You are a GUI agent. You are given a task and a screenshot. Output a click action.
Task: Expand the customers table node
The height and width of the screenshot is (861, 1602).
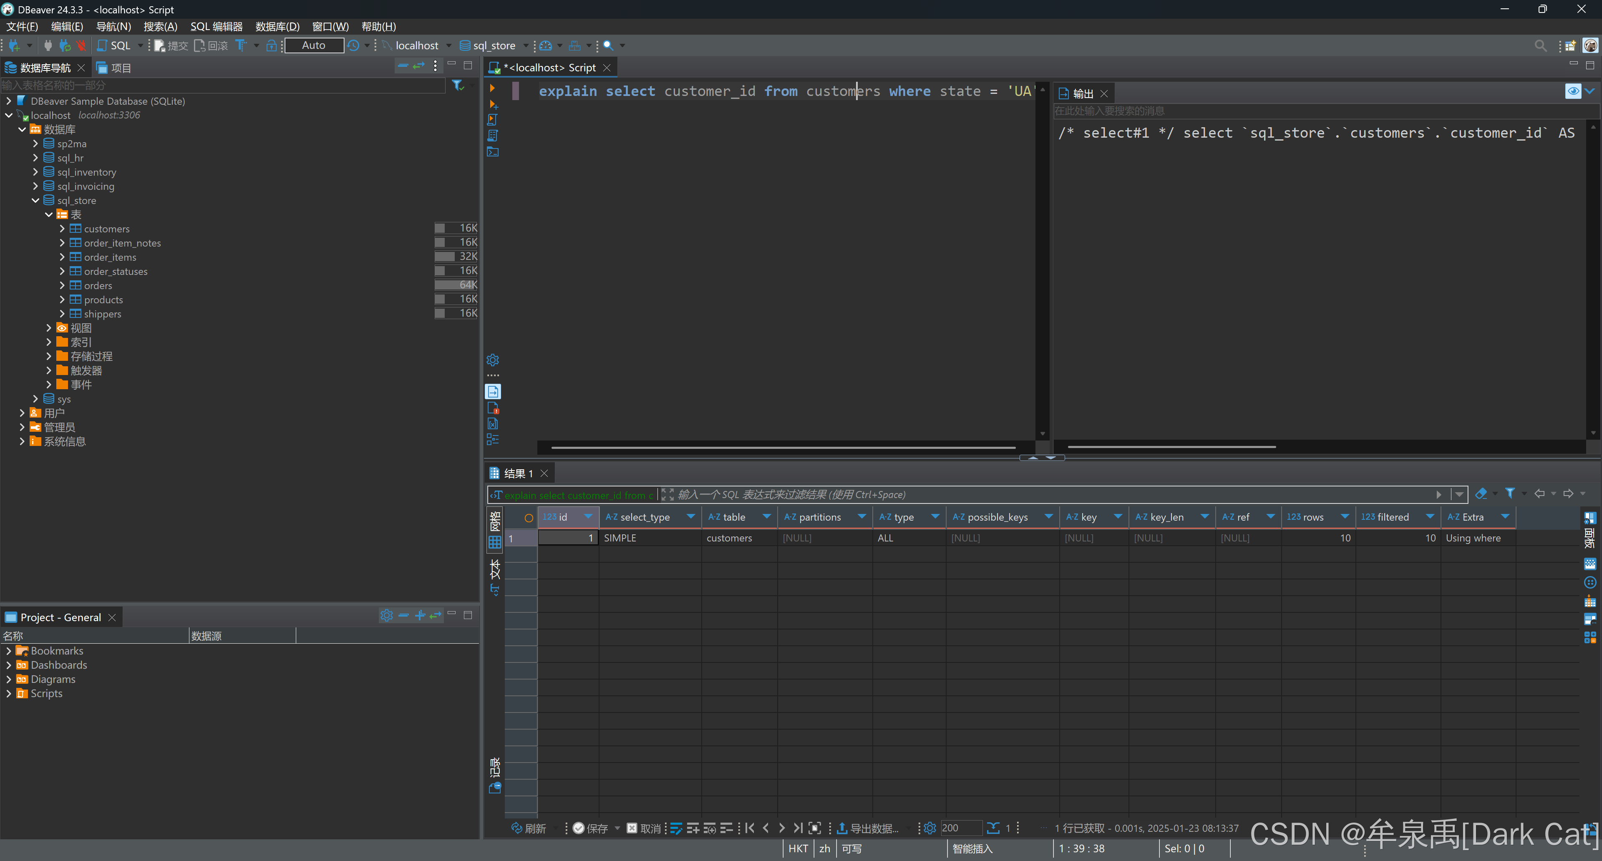[62, 229]
